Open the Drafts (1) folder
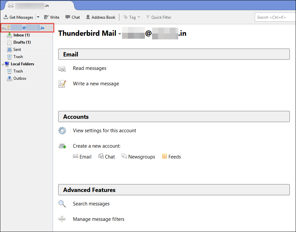This screenshot has height=232, width=296. (22, 42)
